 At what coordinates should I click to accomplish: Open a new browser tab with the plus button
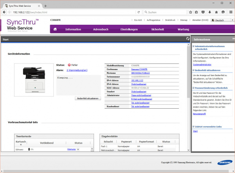pyautogui.click(x=45, y=5)
